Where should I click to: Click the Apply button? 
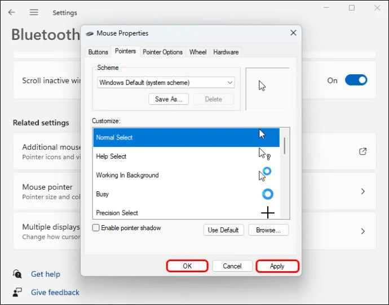click(277, 266)
